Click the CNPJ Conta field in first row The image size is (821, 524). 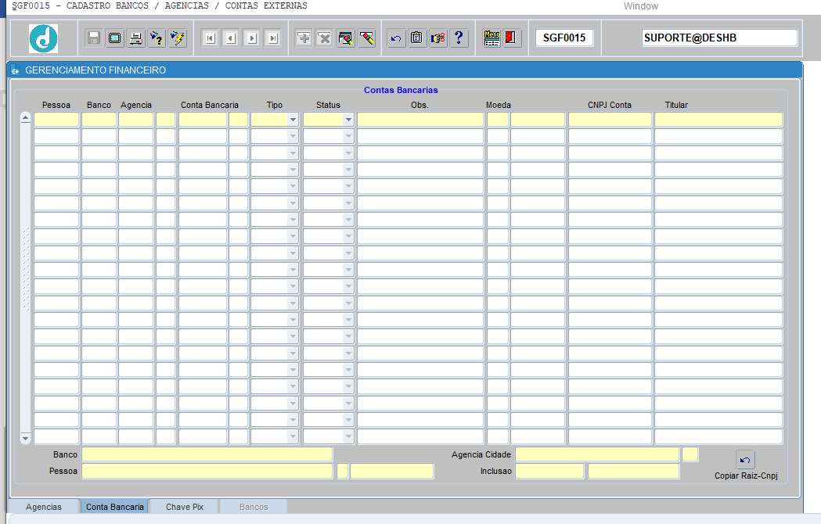tap(610, 120)
